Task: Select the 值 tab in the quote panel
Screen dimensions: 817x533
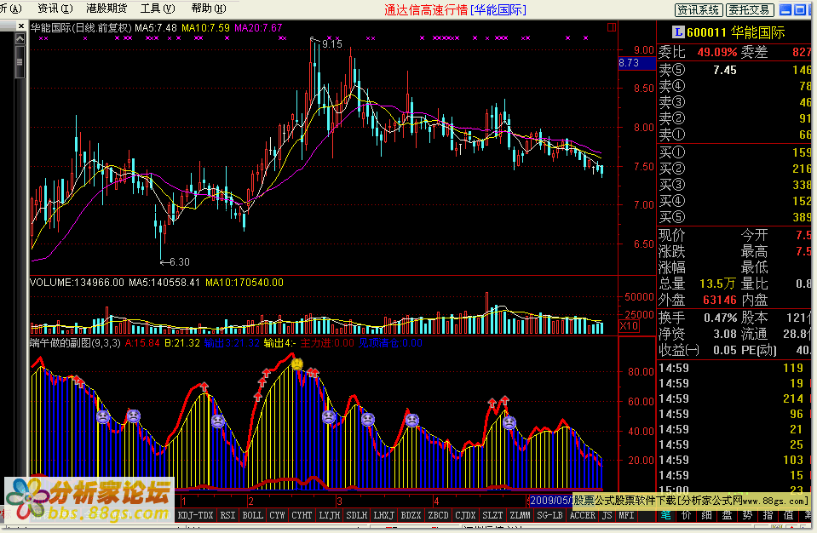Action: click(788, 515)
